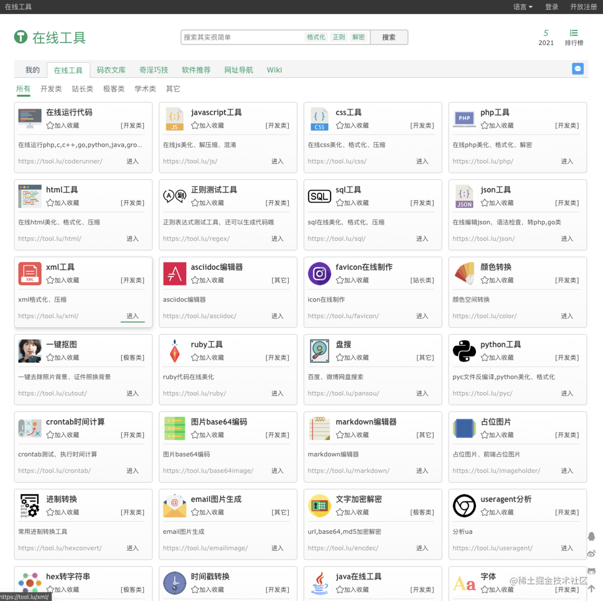The height and width of the screenshot is (601, 603).
Task: Filter by 站长类 category
Action: pyautogui.click(x=82, y=89)
